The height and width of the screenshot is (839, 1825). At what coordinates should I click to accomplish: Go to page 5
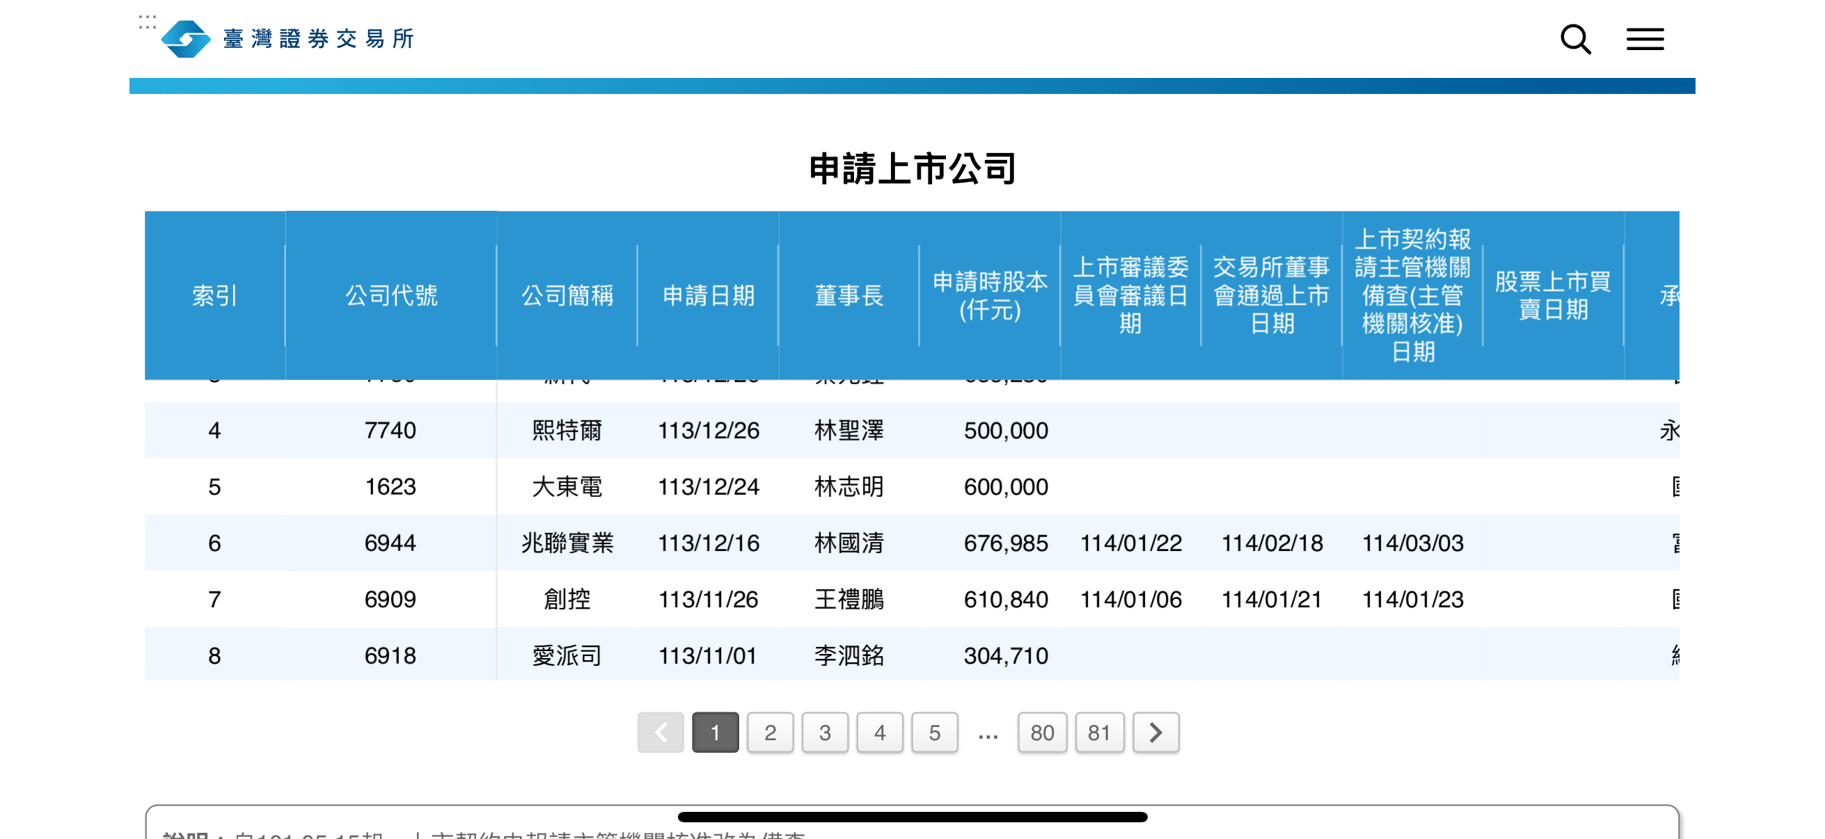[x=935, y=732]
